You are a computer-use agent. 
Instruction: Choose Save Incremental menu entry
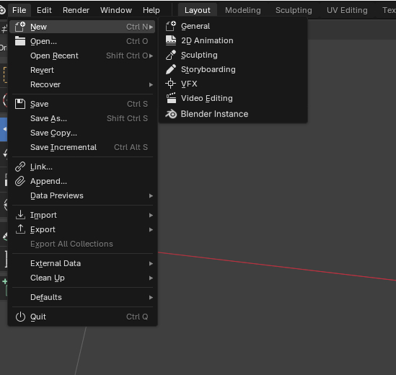point(82,147)
